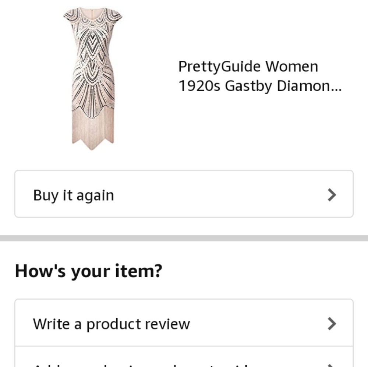The image size is (368, 367).
Task: Click the How's your item heading
Action: pyautogui.click(x=88, y=271)
